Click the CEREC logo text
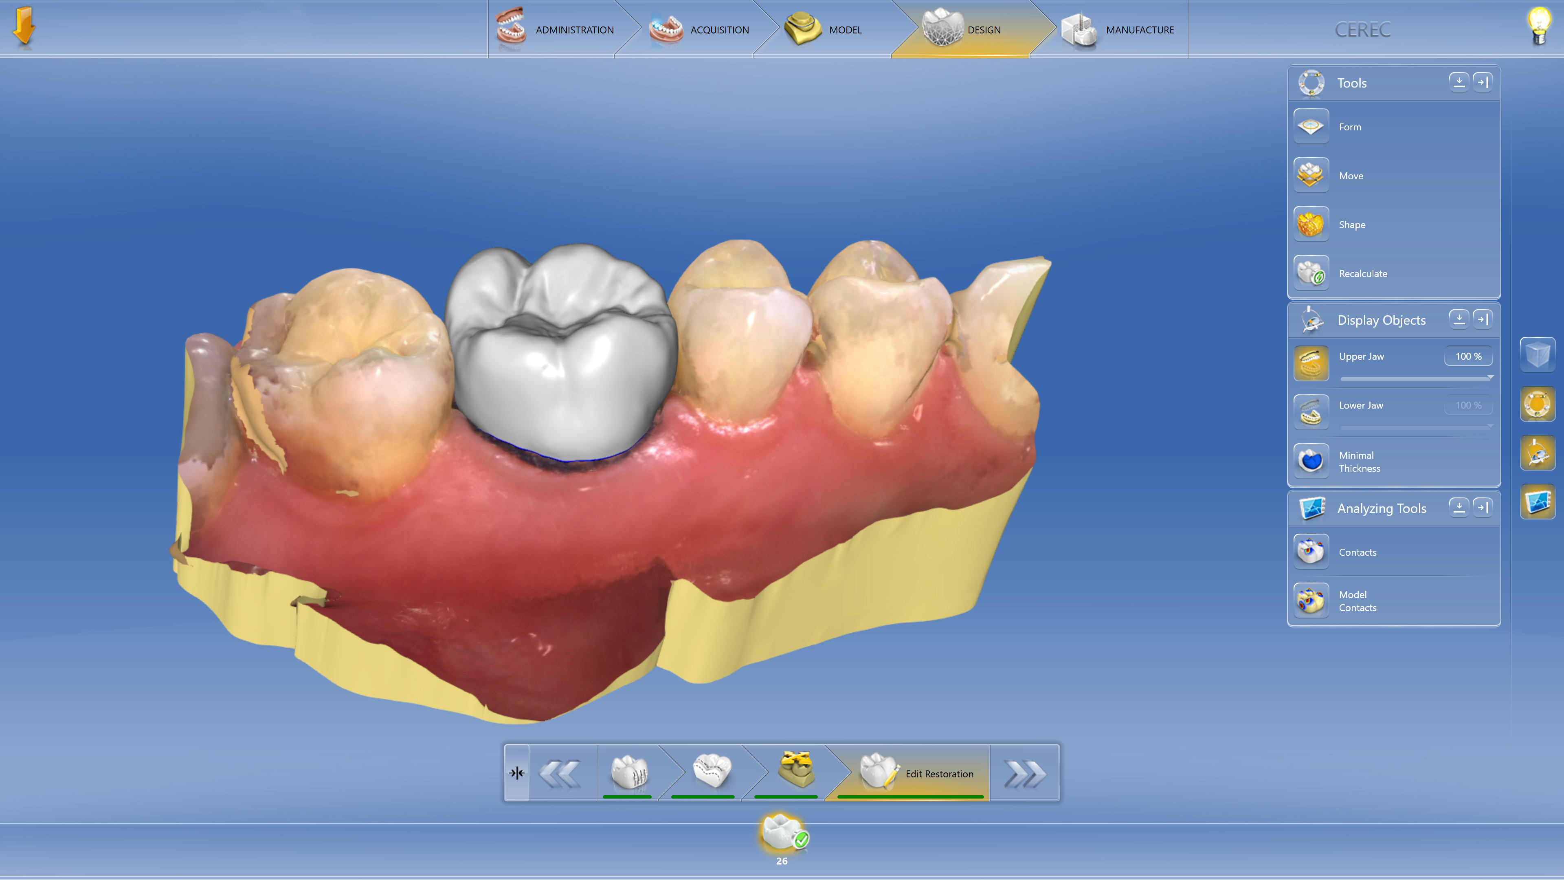The image size is (1564, 880). coord(1362,29)
